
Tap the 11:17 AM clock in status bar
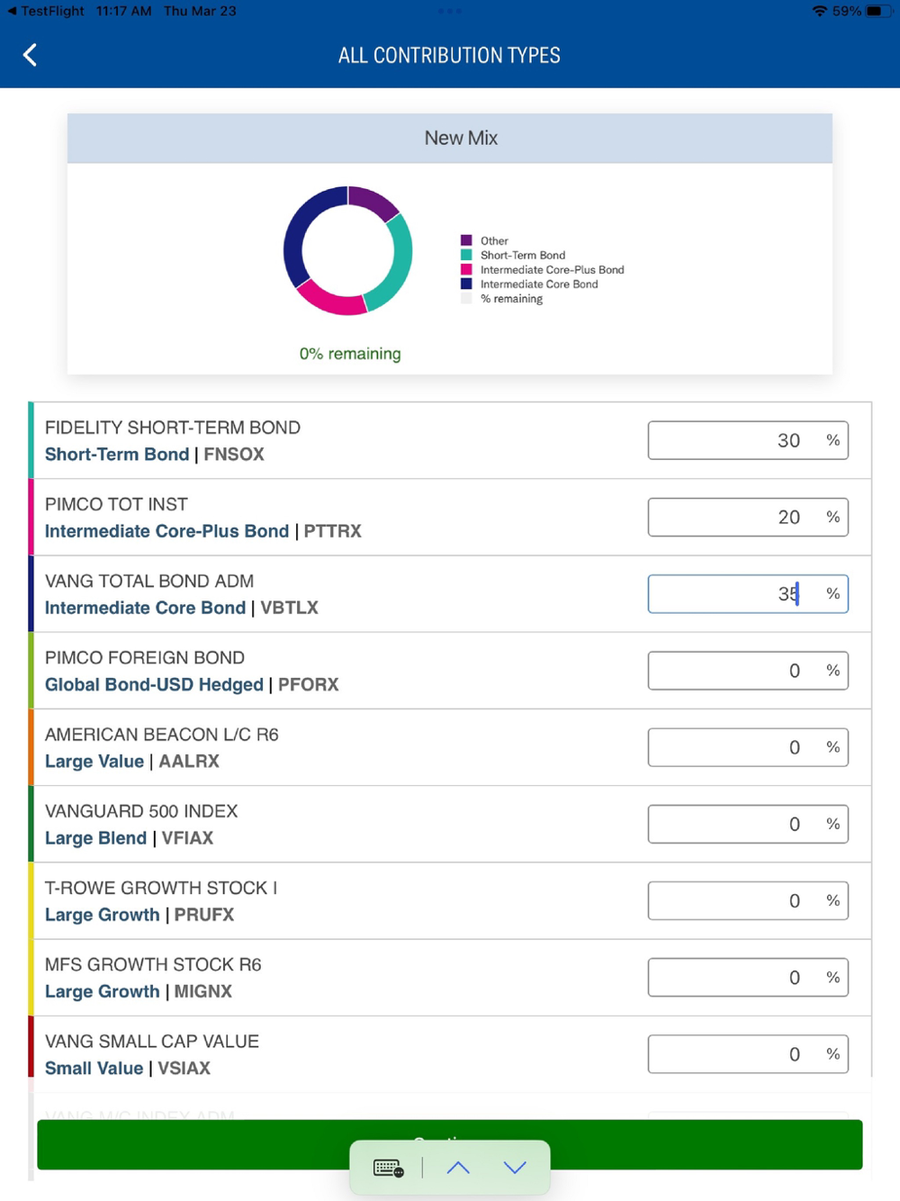123,11
